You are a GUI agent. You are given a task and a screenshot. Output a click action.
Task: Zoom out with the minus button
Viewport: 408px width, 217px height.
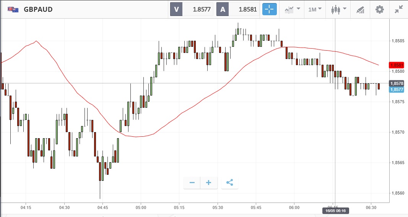coord(192,183)
